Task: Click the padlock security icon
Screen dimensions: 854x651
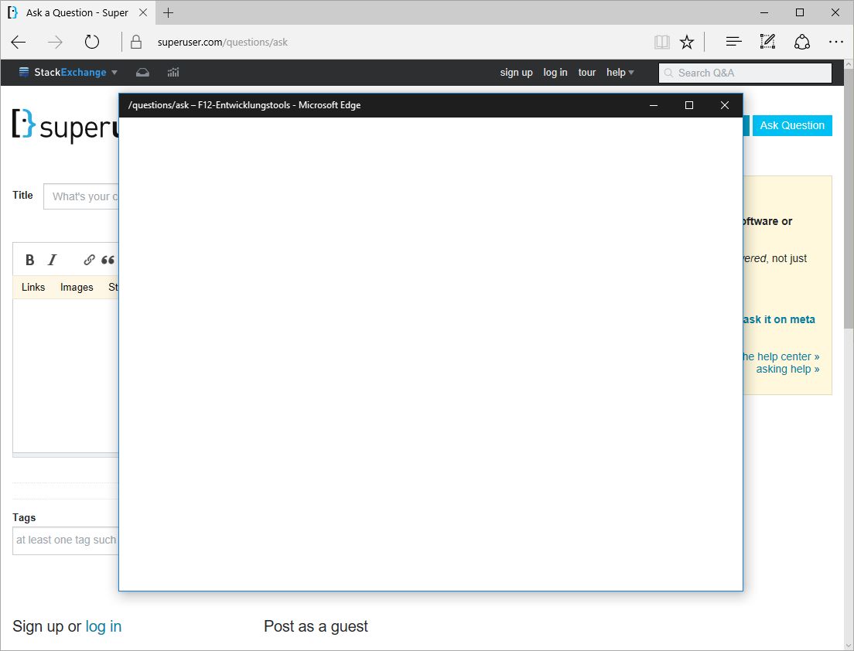Action: tap(136, 42)
